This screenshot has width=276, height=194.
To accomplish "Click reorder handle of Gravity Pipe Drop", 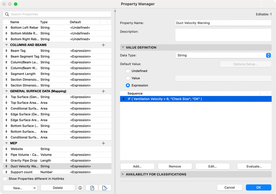I will click(x=6, y=161).
